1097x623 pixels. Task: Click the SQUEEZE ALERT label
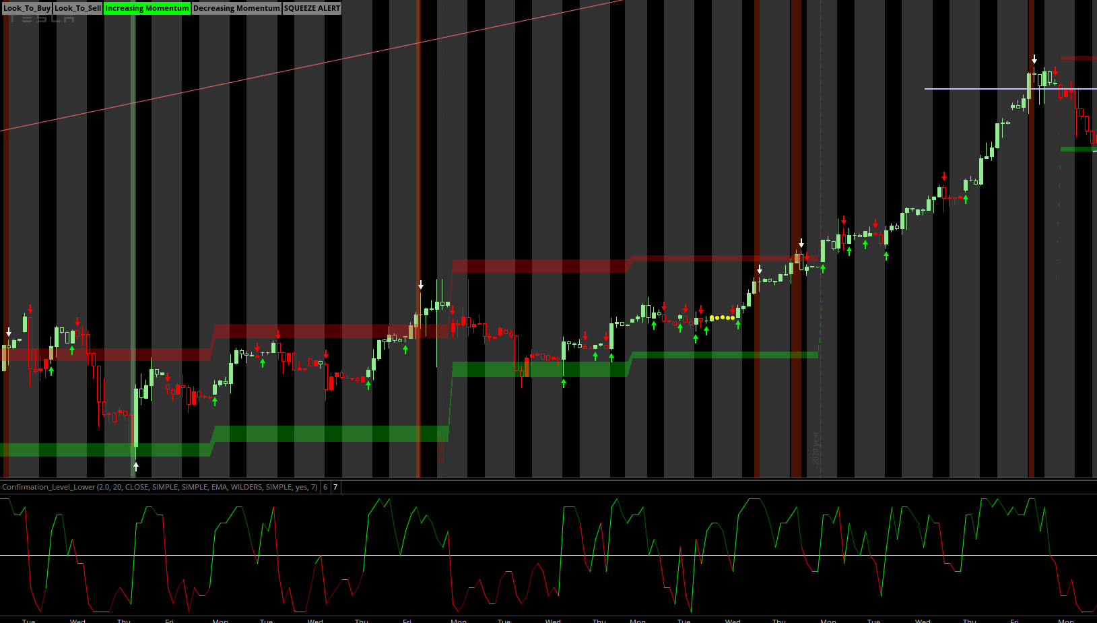tap(312, 8)
